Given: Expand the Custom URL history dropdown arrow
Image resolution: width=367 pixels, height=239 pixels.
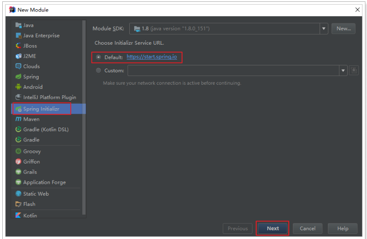Looking at the screenshot, I should (x=343, y=70).
